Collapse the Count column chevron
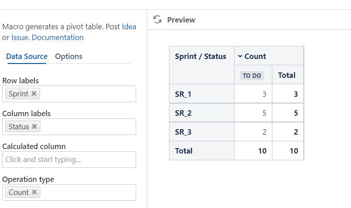Viewport: 351px width, 208px height. (x=240, y=56)
